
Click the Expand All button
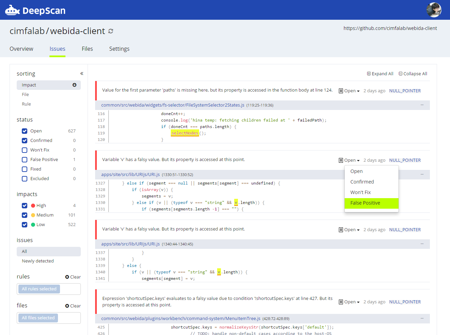pyautogui.click(x=380, y=73)
